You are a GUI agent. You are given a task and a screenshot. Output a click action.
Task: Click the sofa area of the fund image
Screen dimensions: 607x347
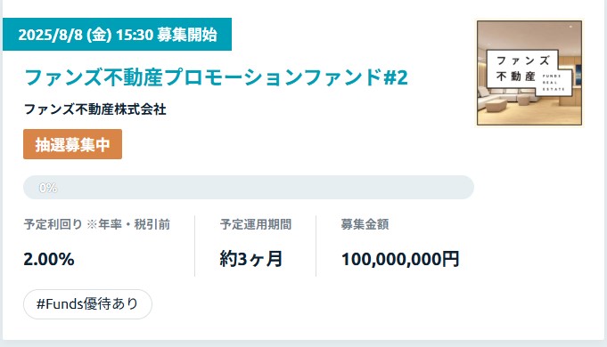(x=504, y=101)
